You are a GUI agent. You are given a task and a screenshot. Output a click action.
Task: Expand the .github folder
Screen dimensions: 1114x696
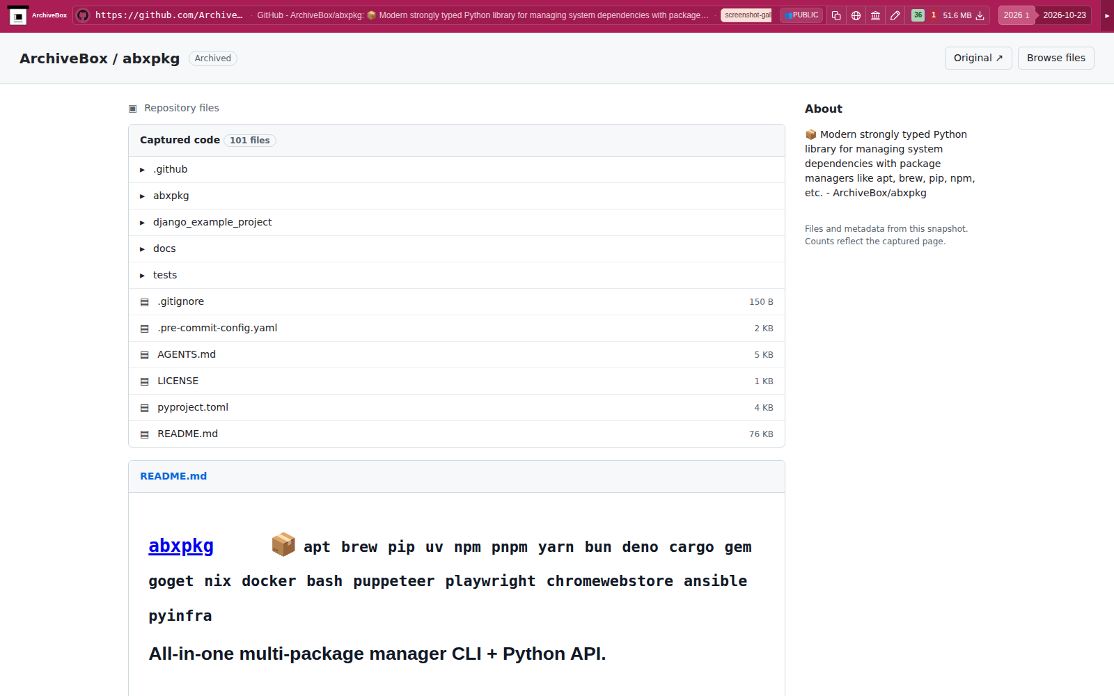(142, 170)
